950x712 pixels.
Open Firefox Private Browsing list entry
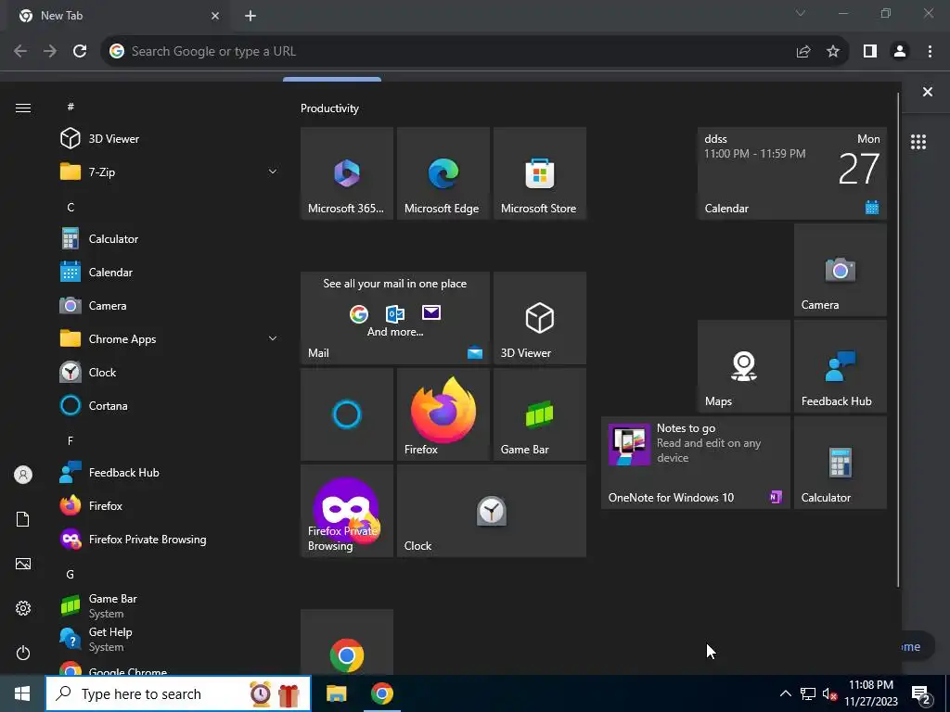point(170,540)
